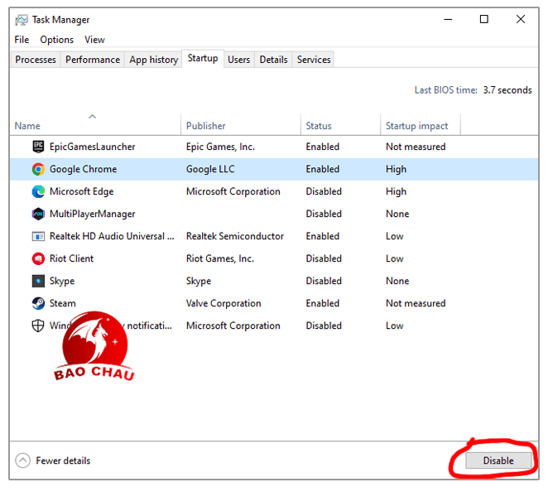The height and width of the screenshot is (487, 548).
Task: Click the MultiPlayerManager icon
Action: tap(38, 214)
